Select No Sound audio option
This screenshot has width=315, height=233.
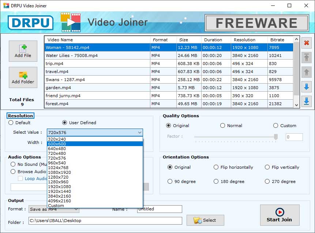[x=13, y=164]
